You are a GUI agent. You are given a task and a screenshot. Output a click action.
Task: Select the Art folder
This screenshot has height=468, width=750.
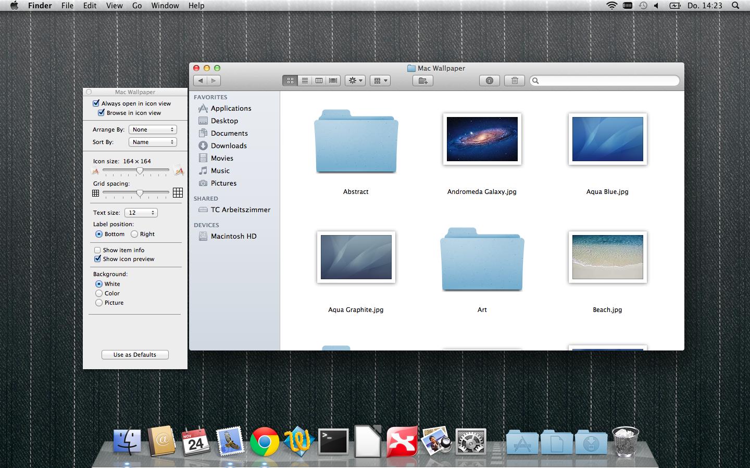point(482,259)
